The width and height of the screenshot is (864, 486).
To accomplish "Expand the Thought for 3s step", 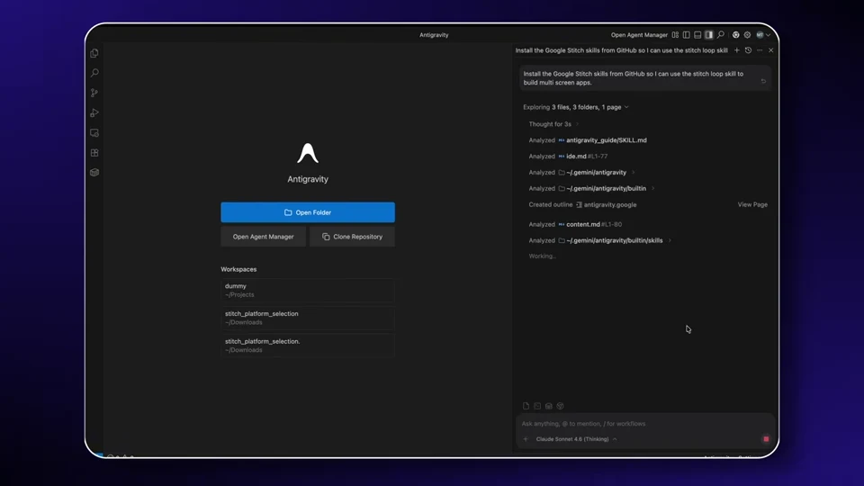I will 553,124.
